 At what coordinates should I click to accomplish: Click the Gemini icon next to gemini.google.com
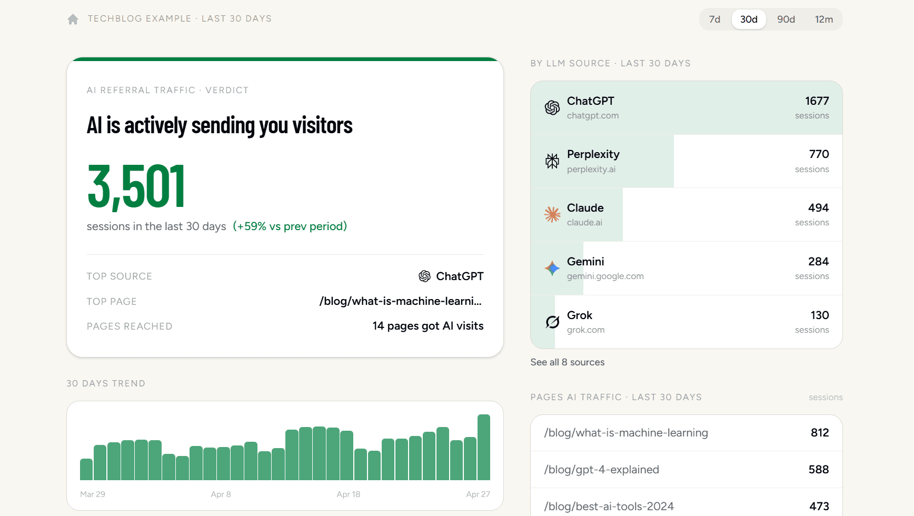[552, 268]
